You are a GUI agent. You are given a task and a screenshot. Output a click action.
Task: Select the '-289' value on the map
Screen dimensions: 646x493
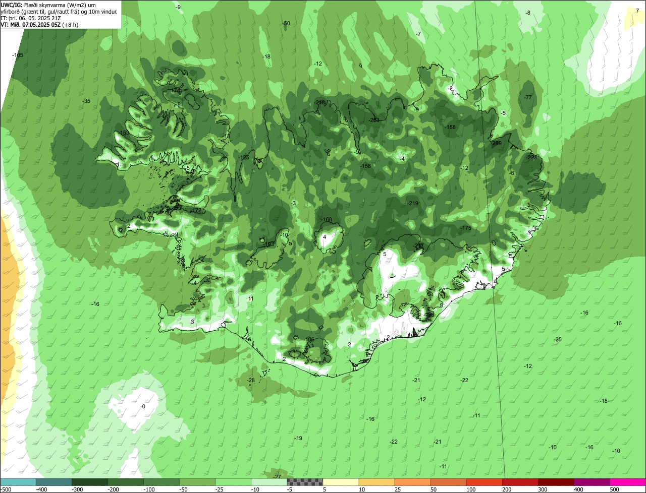tap(497, 144)
